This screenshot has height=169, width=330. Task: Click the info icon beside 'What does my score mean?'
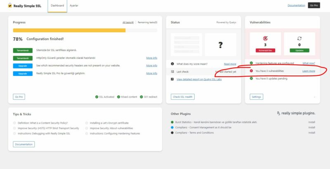173,64
